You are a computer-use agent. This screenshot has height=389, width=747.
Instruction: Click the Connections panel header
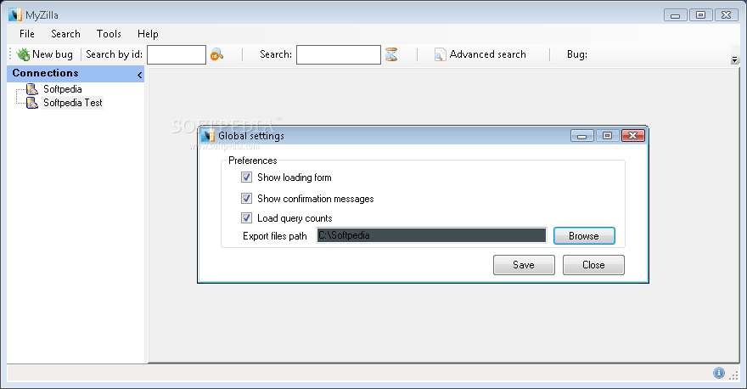click(76, 73)
